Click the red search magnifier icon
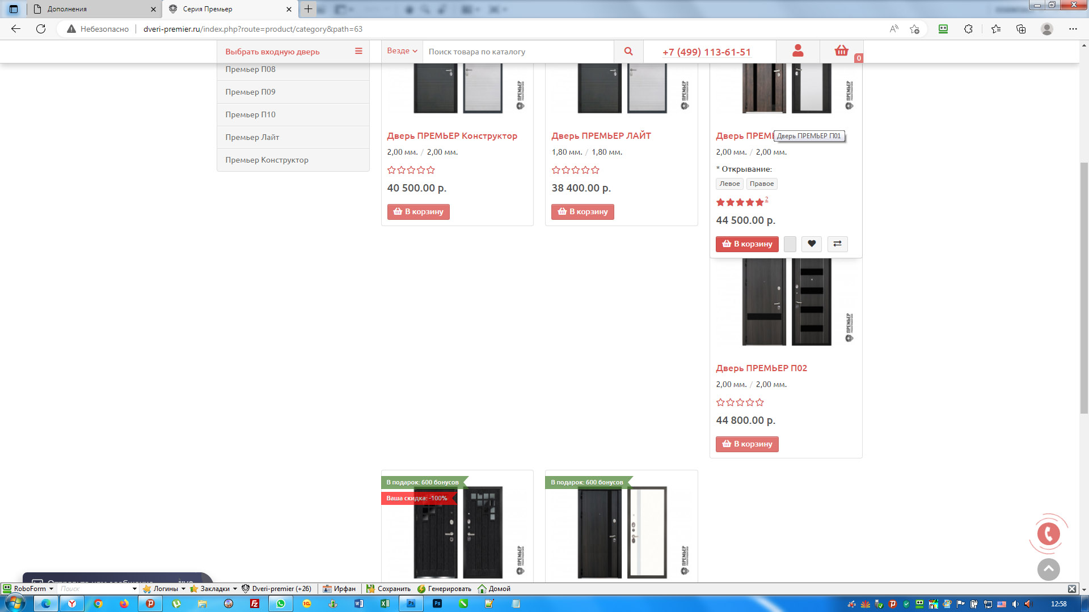This screenshot has height=612, width=1089. coord(628,52)
